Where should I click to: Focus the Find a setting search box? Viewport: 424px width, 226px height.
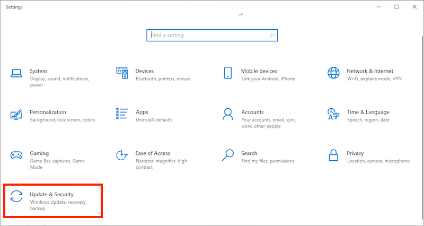[207, 35]
